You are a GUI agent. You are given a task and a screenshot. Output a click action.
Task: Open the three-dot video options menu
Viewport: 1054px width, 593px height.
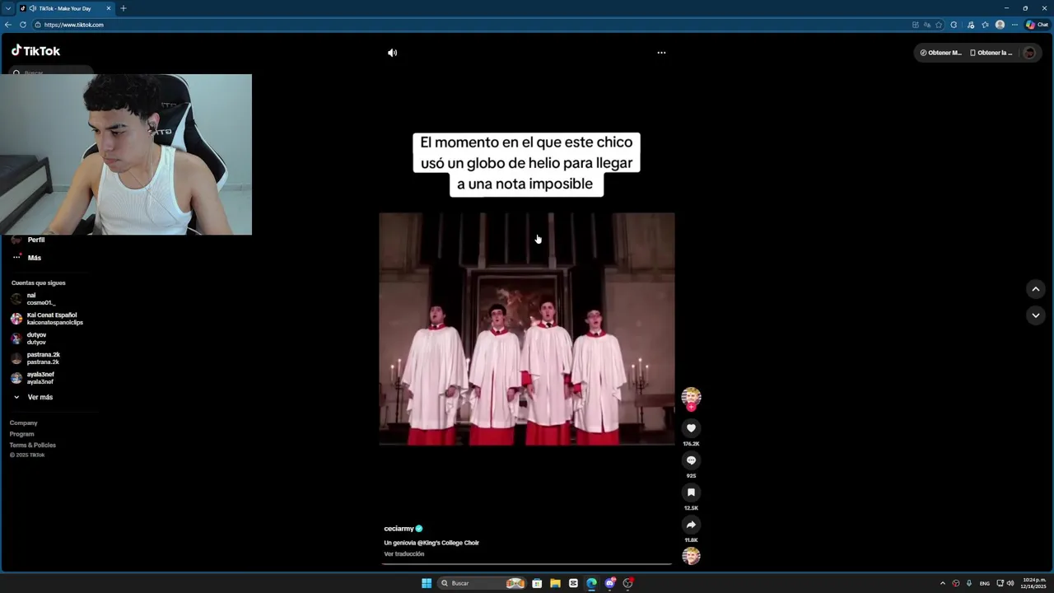661,53
